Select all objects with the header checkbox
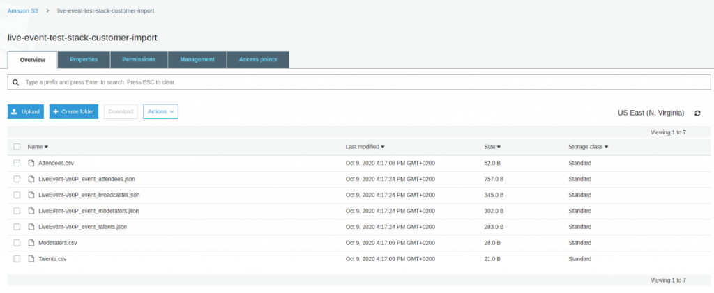Viewport: 714px width, 293px height. [17, 147]
